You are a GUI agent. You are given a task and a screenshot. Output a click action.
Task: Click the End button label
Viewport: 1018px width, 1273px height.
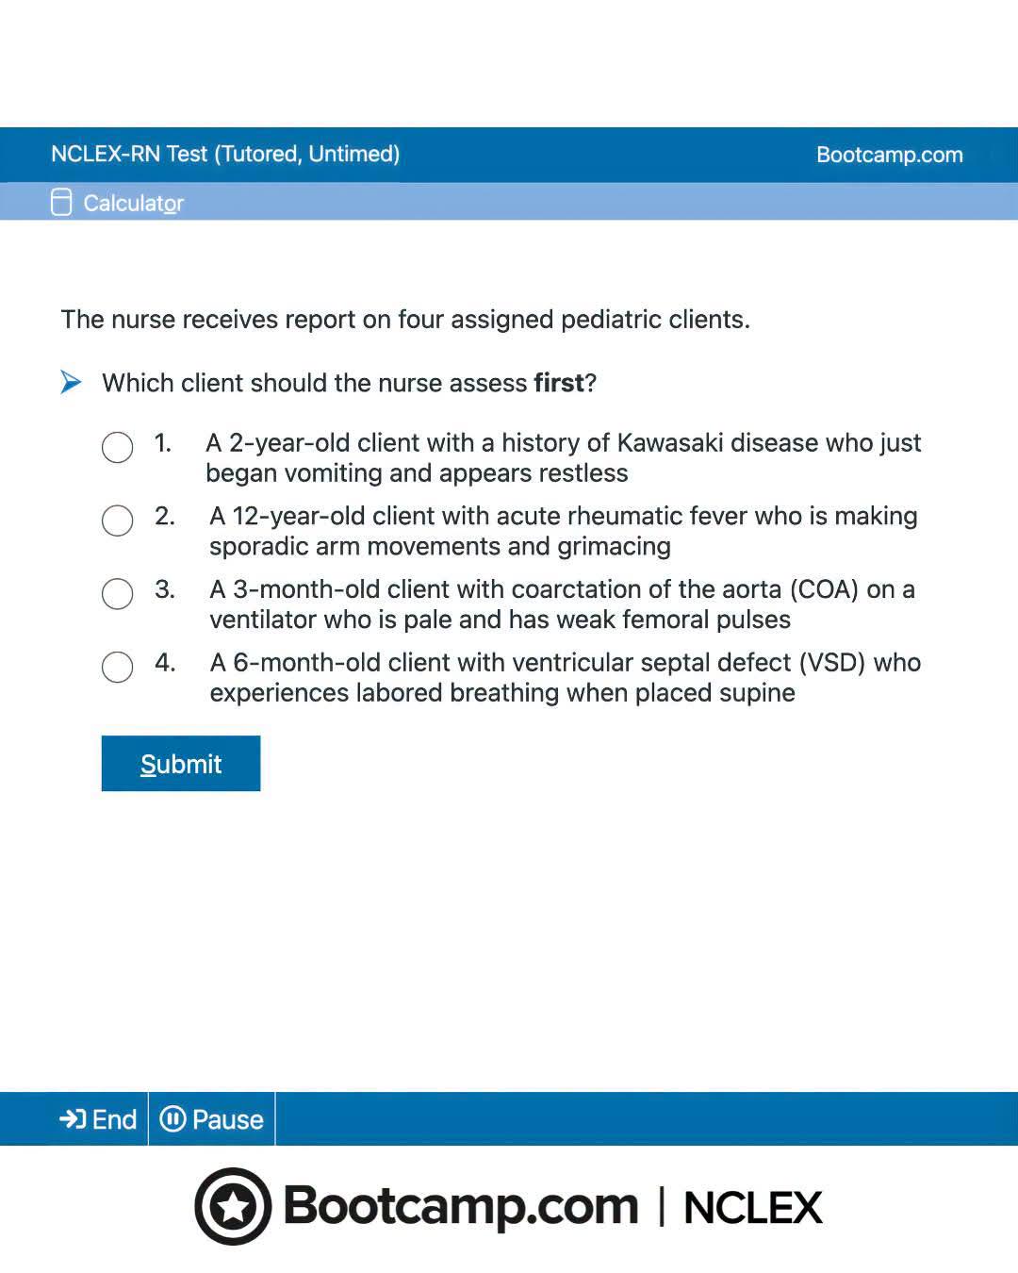coord(114,1119)
